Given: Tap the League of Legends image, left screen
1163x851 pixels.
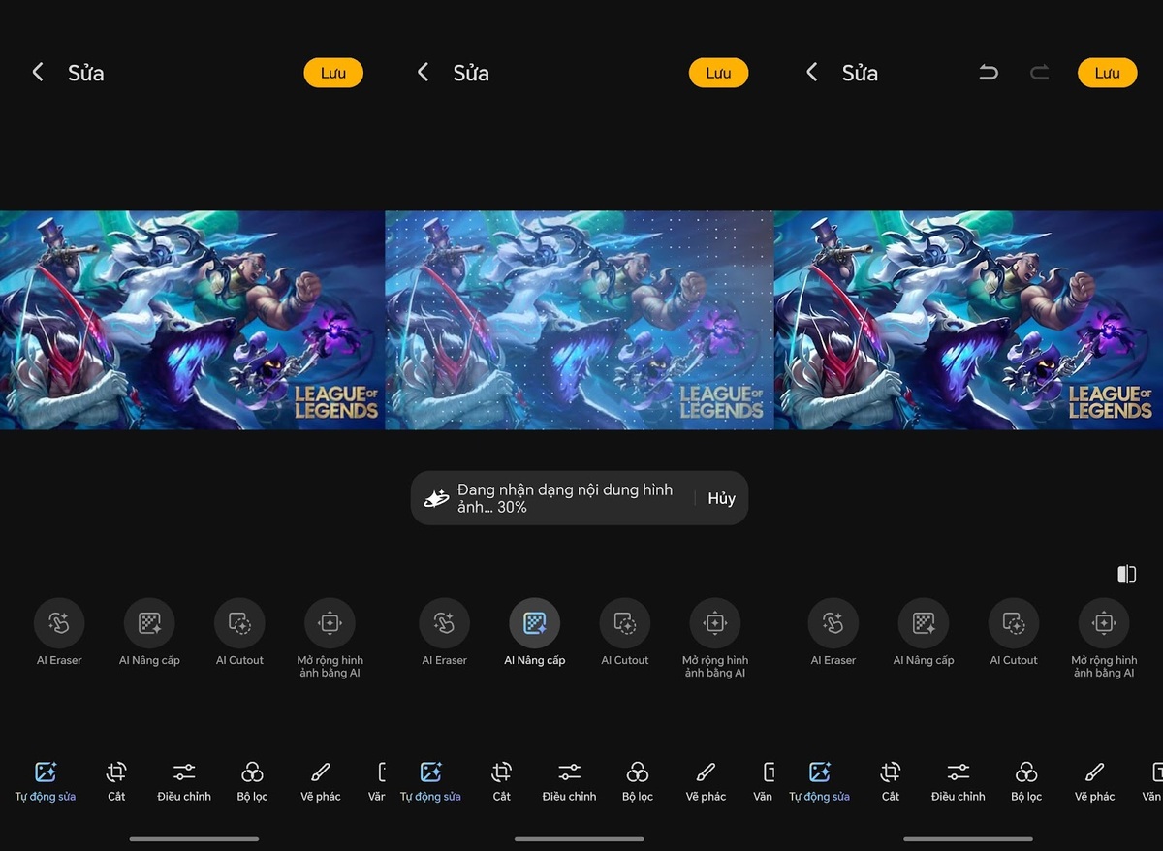Looking at the screenshot, I should (192, 320).
